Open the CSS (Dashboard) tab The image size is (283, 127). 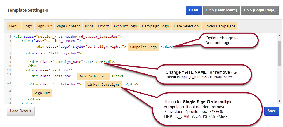tap(222, 10)
